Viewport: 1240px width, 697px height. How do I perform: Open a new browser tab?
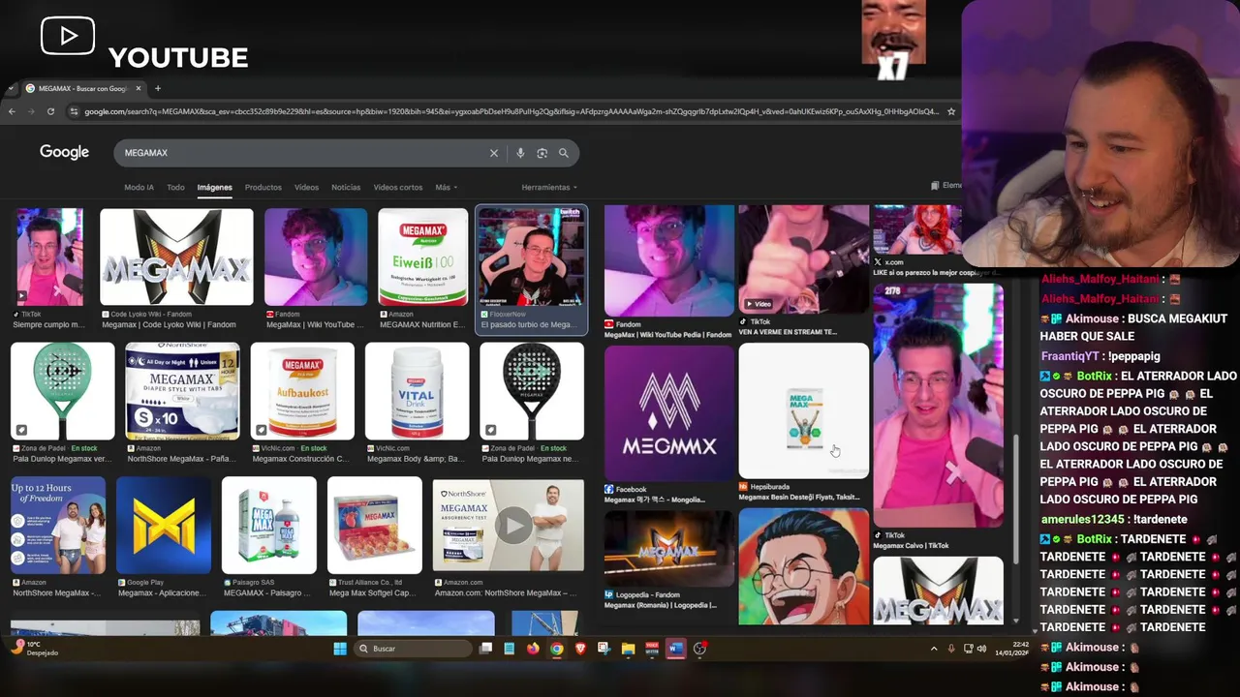click(x=158, y=88)
